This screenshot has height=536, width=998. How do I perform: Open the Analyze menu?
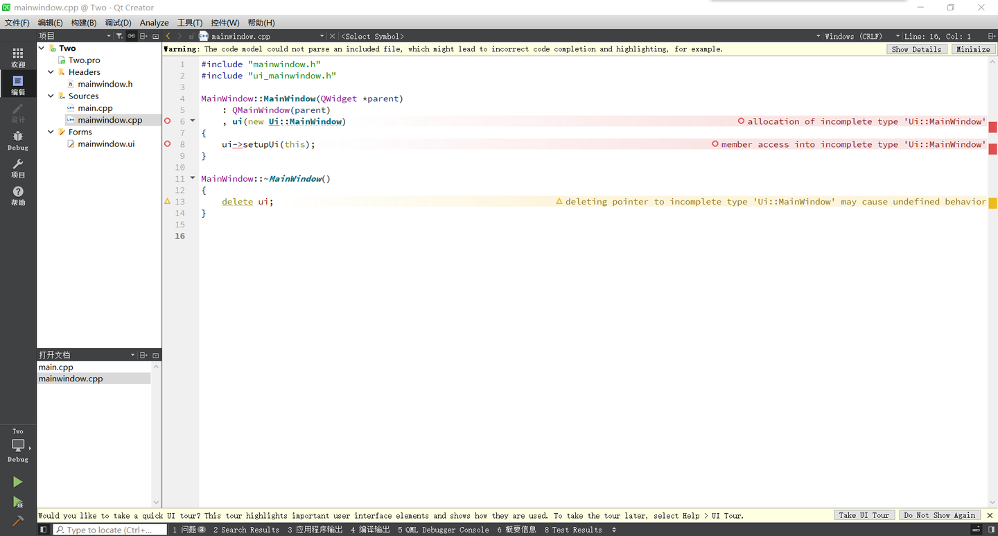(x=154, y=23)
